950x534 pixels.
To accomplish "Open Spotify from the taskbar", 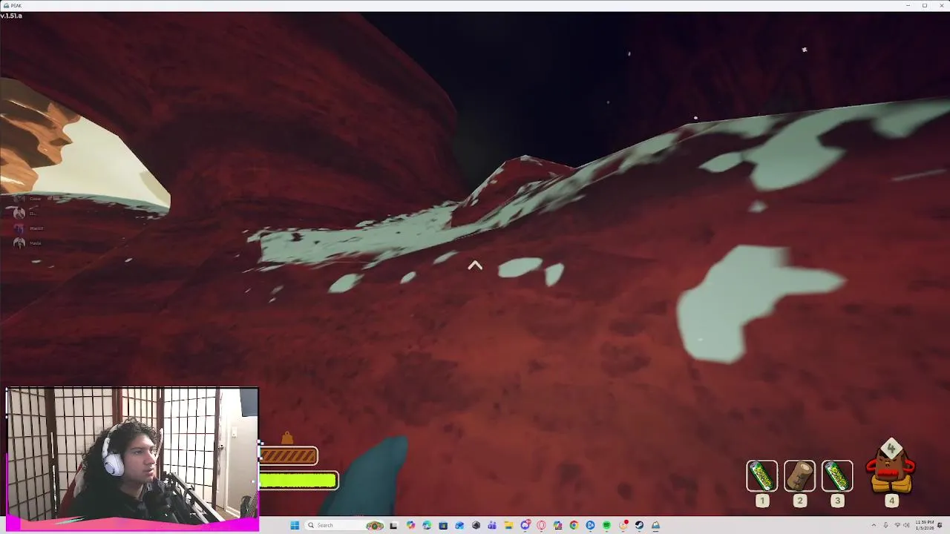I will (606, 525).
